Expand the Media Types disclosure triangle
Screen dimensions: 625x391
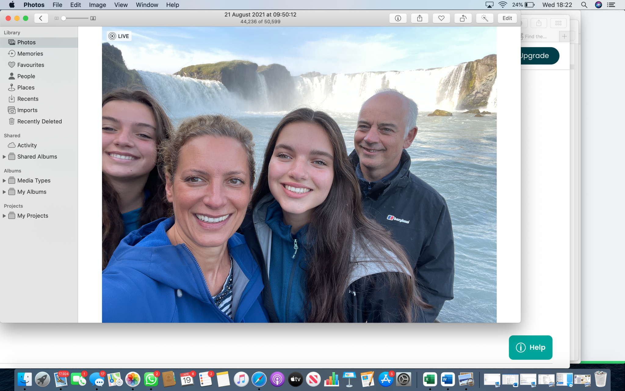click(x=4, y=181)
